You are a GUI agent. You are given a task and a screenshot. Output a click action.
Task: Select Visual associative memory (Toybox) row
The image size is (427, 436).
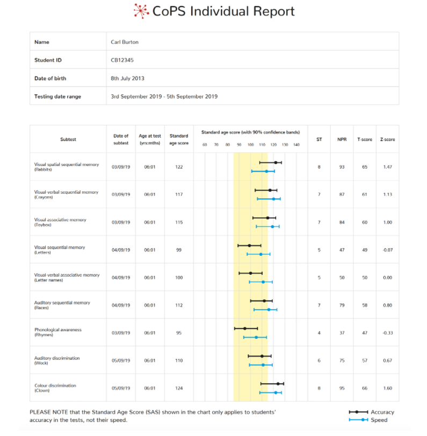(214, 222)
